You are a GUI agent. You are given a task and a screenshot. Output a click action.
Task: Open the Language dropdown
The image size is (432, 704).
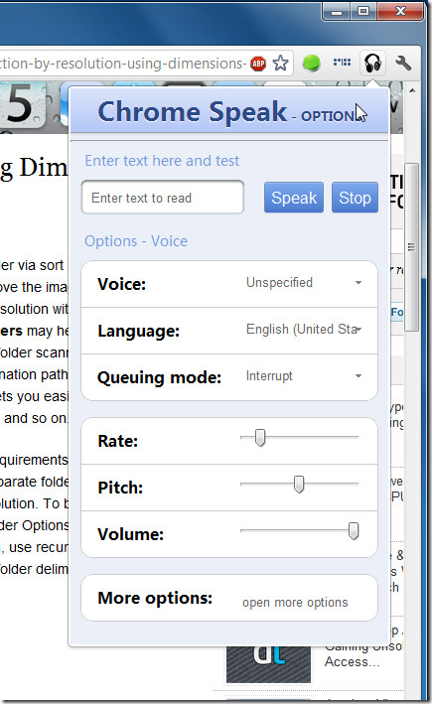click(x=304, y=330)
